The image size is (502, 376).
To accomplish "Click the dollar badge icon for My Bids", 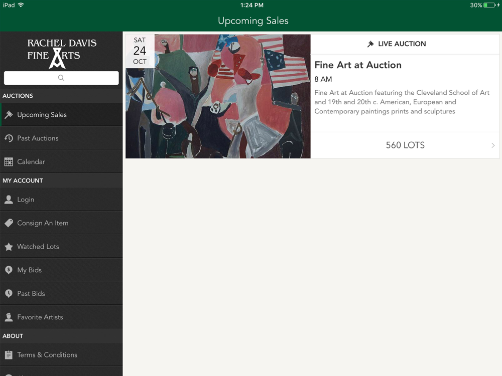I will (x=9, y=270).
